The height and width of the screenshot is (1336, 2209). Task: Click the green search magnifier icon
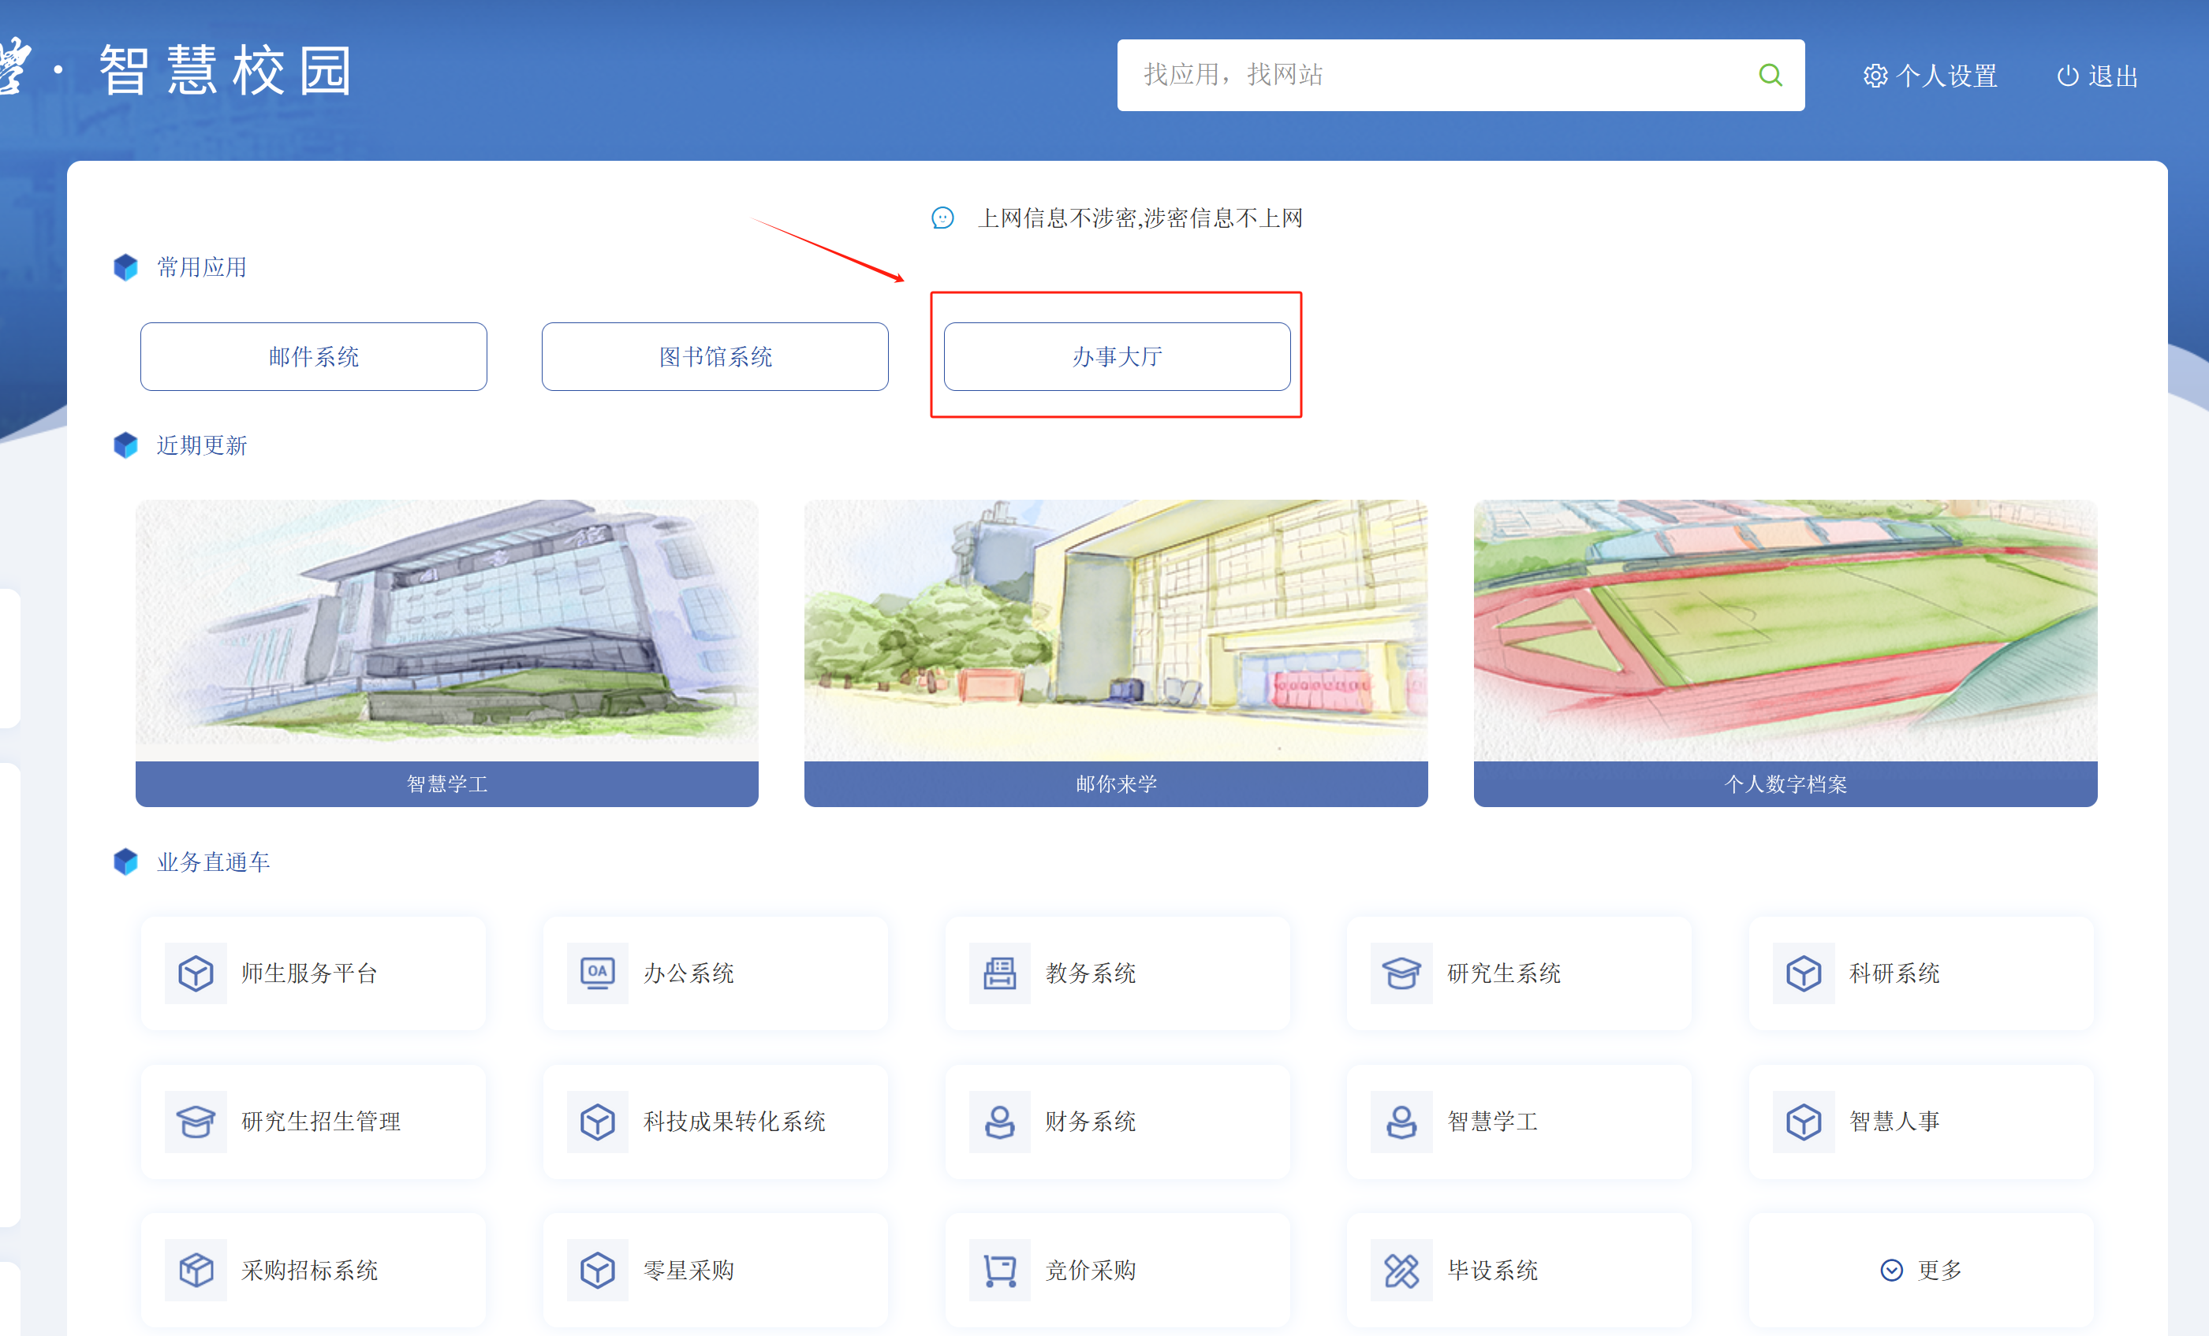coord(1769,75)
